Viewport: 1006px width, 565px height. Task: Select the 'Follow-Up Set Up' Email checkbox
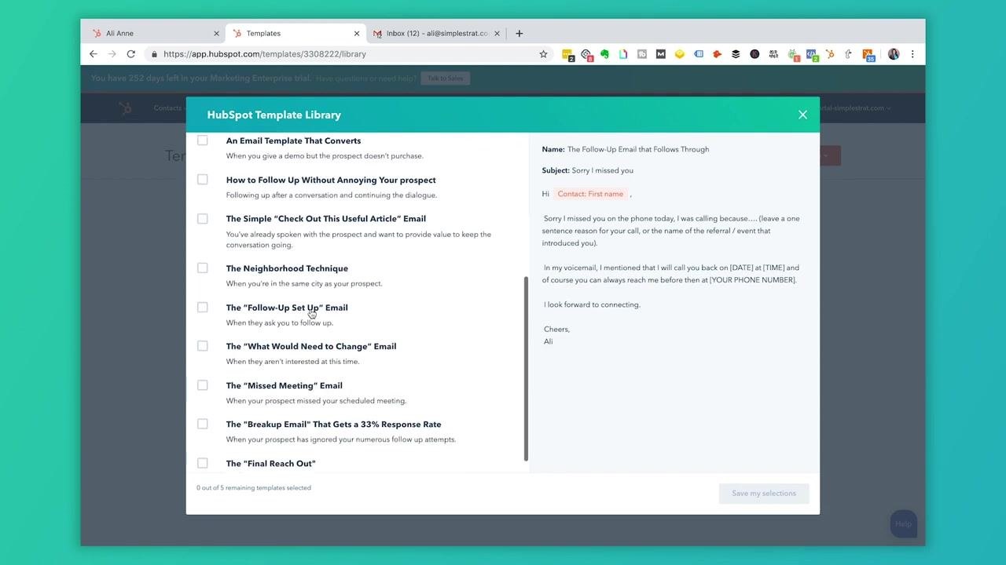tap(203, 308)
